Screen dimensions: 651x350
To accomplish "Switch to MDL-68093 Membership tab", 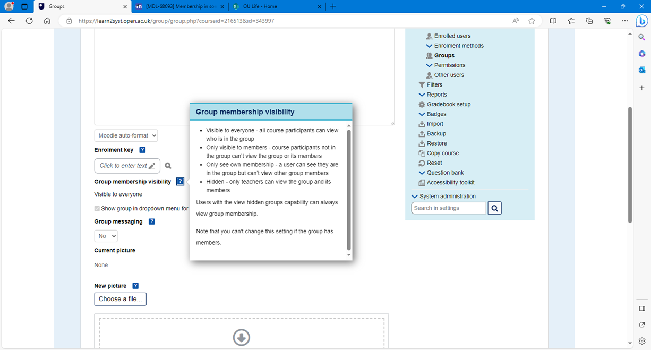I will click(x=179, y=6).
